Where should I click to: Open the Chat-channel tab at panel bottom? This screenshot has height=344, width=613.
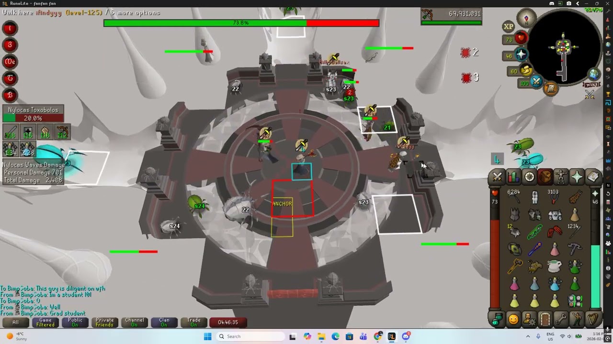pos(498,319)
